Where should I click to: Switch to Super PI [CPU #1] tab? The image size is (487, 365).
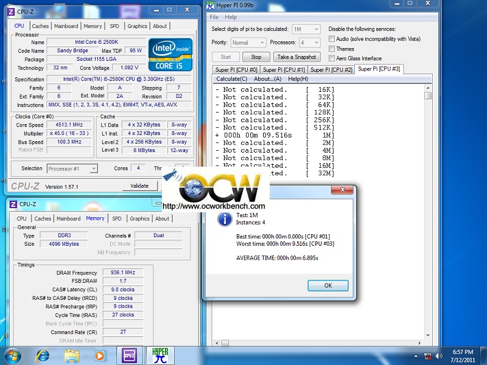tap(284, 70)
